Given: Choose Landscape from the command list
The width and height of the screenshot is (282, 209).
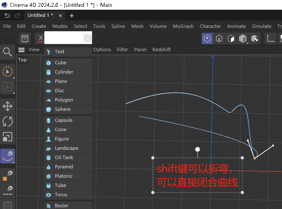Looking at the screenshot, I should 68,148.
